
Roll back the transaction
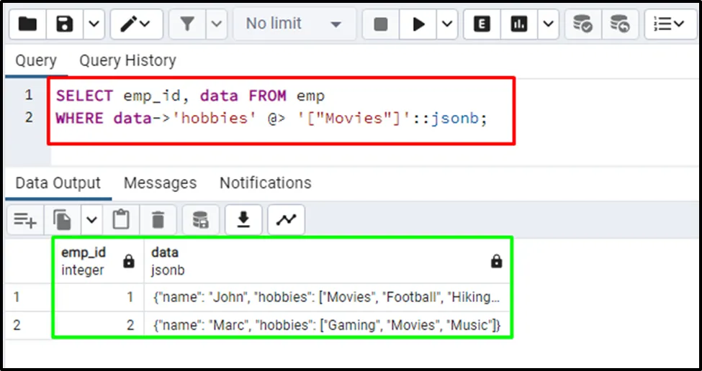(x=620, y=24)
